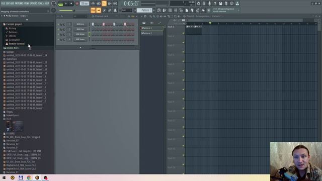Viewport: 322px width, 181px height.
Task: Toggle loop recording icon
Action: click(x=115, y=4)
